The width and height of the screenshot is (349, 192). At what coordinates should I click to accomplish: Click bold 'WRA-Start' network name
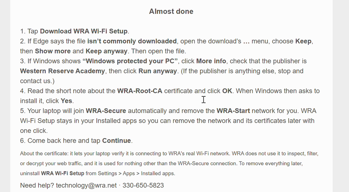tap(233, 111)
